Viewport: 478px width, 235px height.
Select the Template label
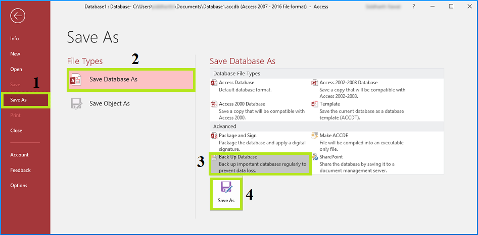click(330, 104)
